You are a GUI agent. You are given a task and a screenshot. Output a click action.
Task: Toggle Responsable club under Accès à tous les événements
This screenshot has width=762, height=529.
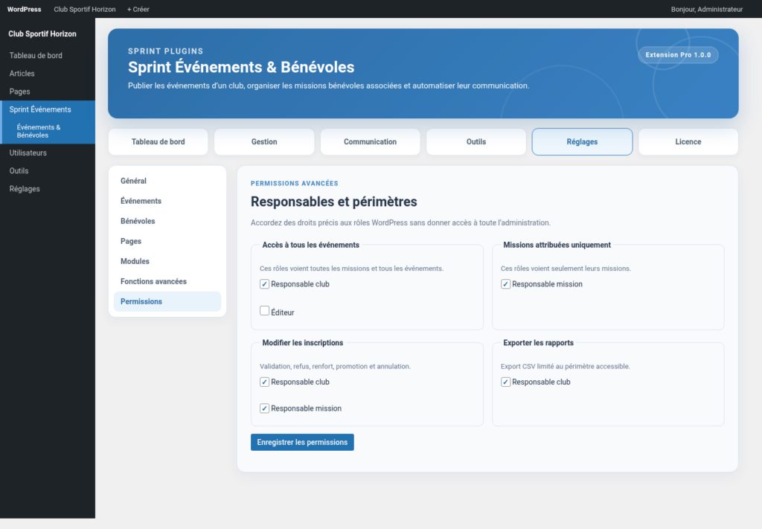pos(264,284)
